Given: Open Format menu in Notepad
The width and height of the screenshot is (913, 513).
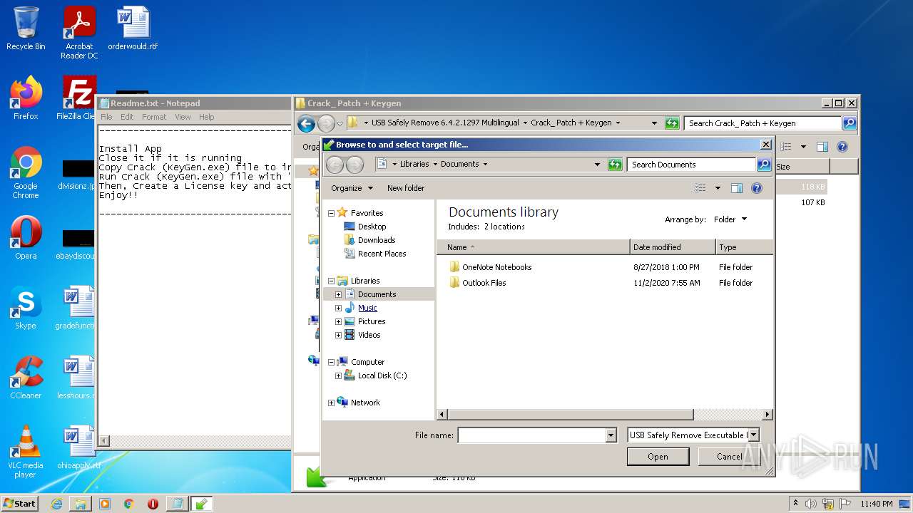Looking at the screenshot, I should (x=154, y=117).
